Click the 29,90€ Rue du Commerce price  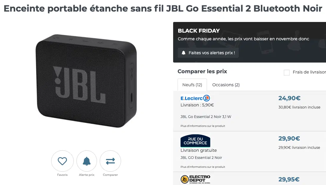pyautogui.click(x=289, y=138)
